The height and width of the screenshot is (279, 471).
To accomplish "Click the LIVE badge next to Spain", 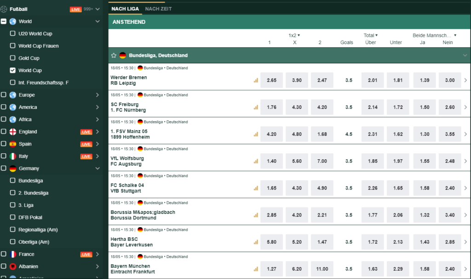I will point(86,144).
